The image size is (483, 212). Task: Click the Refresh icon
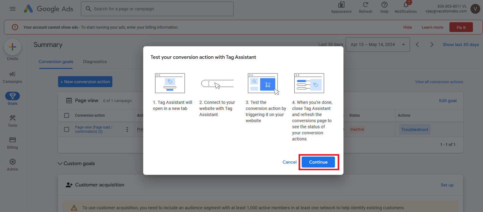365,5
